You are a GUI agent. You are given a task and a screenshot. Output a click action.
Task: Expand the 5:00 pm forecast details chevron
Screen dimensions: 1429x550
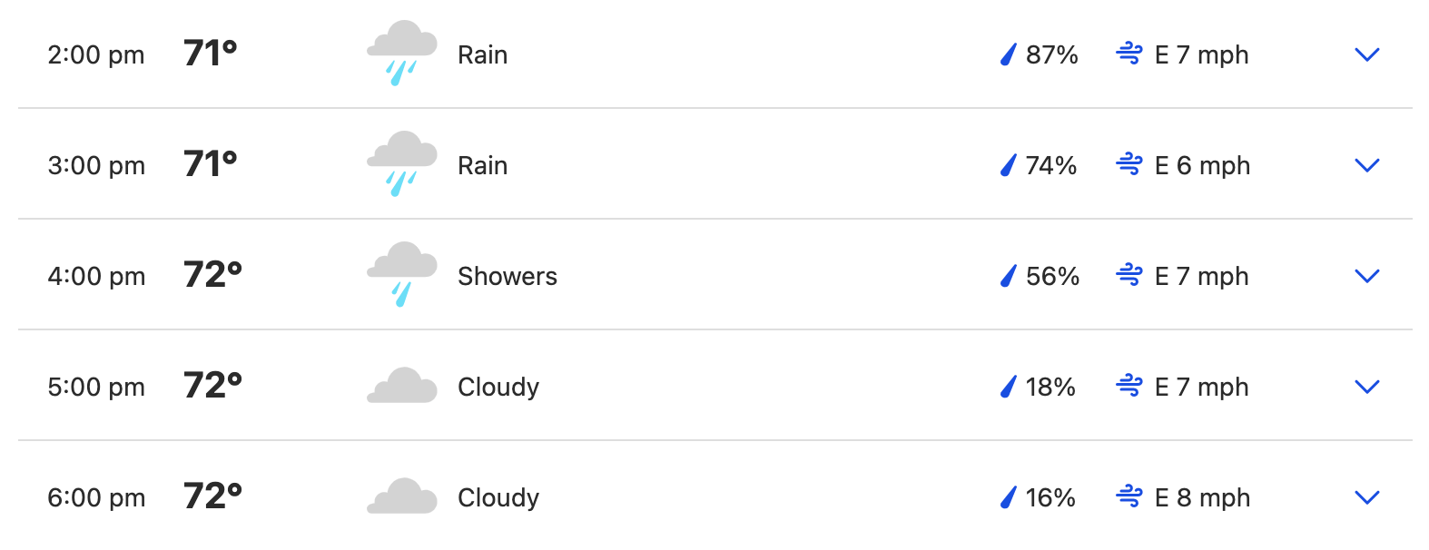[1366, 387]
